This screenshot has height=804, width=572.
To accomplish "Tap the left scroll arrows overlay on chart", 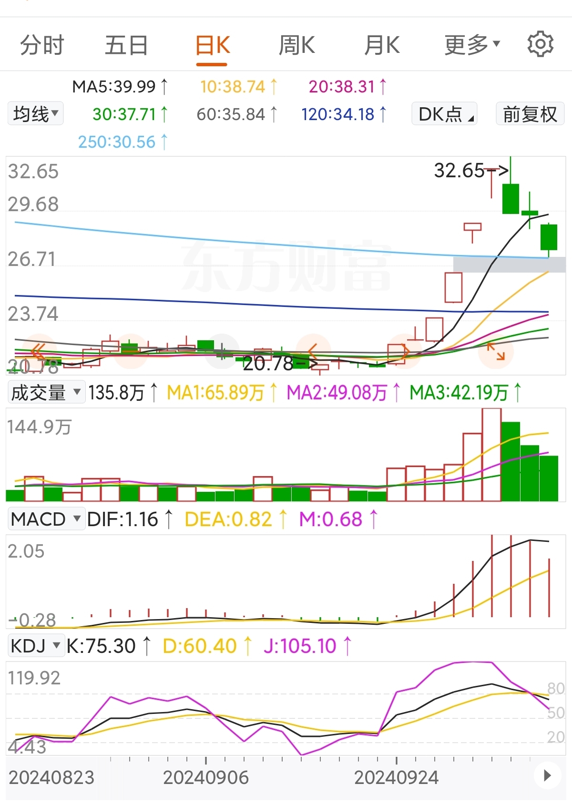I will pos(38,351).
